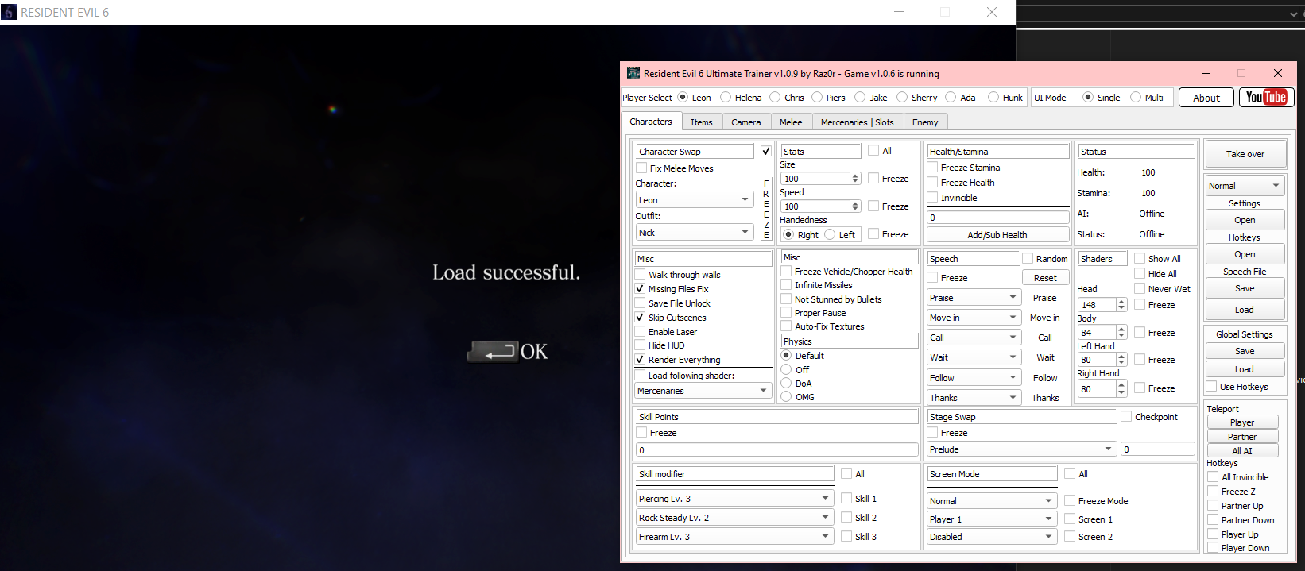Click the Skill Points value field
1305x571 pixels.
[x=776, y=449]
